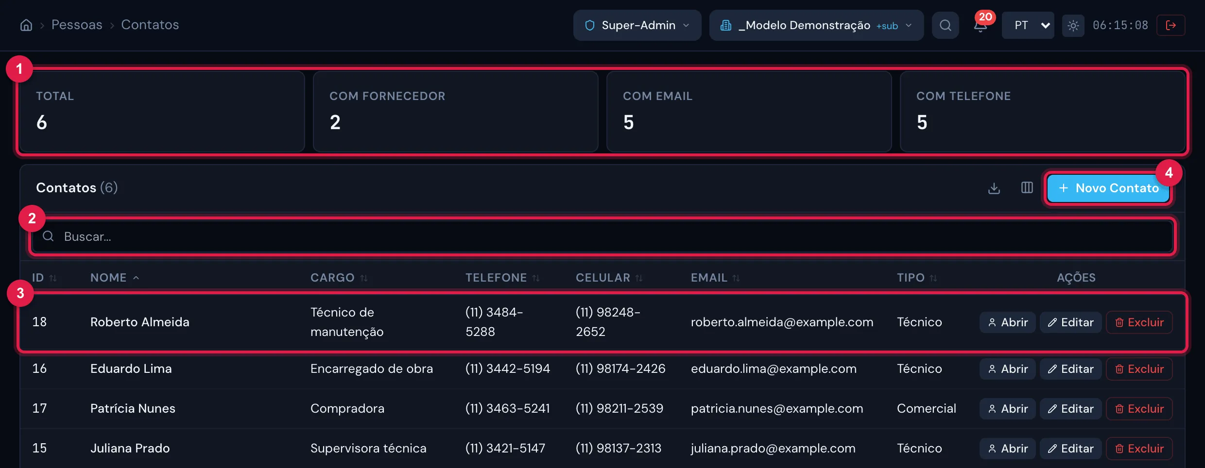This screenshot has width=1205, height=468.
Task: Open the PT language selector
Action: coord(1028,25)
